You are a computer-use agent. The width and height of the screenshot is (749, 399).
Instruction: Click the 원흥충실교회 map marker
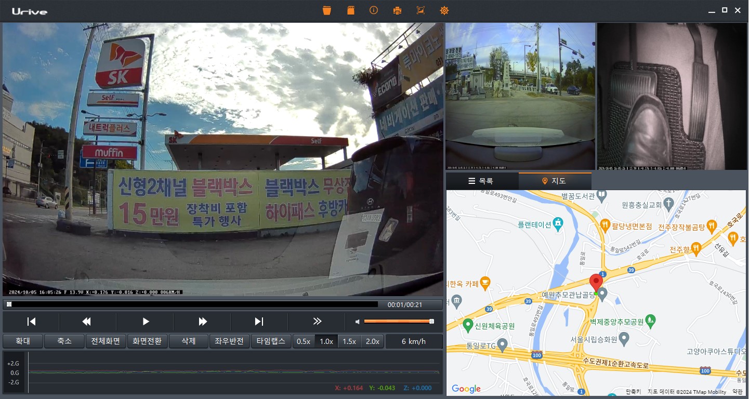point(669,203)
